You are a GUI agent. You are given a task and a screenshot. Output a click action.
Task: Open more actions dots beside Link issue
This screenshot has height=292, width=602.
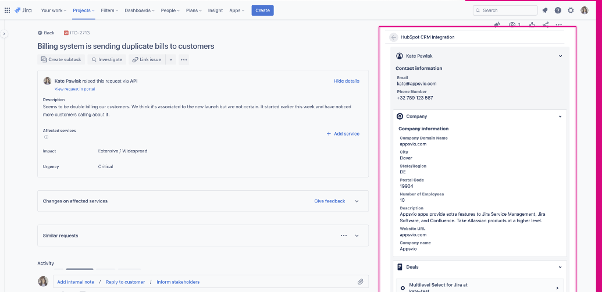point(184,59)
